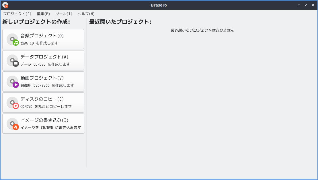Click the Brasero app icon in title bar
Screen dimensions: 318x180
(x=5, y=5)
